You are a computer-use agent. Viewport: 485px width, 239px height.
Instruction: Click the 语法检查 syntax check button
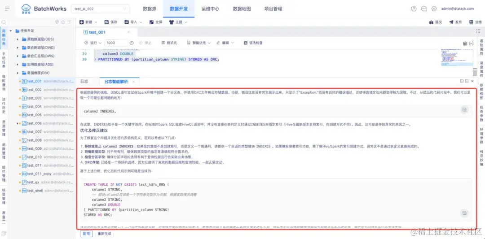(x=253, y=43)
